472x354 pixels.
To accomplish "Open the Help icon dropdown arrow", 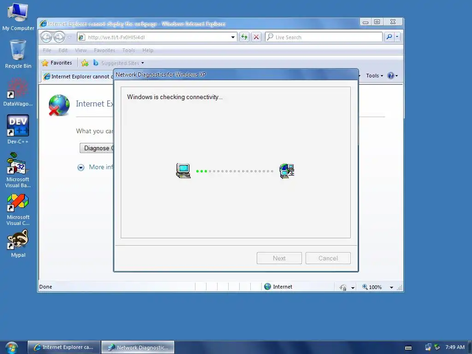I will [397, 76].
